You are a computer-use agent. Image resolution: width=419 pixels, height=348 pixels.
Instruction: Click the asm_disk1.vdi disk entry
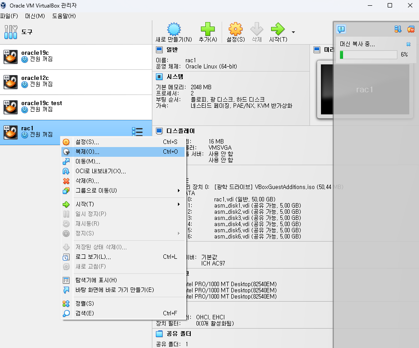pyautogui.click(x=257, y=205)
